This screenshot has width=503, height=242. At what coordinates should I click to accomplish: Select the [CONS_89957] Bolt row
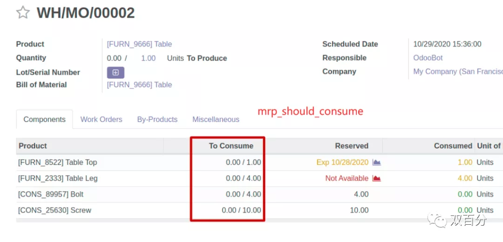pos(51,194)
